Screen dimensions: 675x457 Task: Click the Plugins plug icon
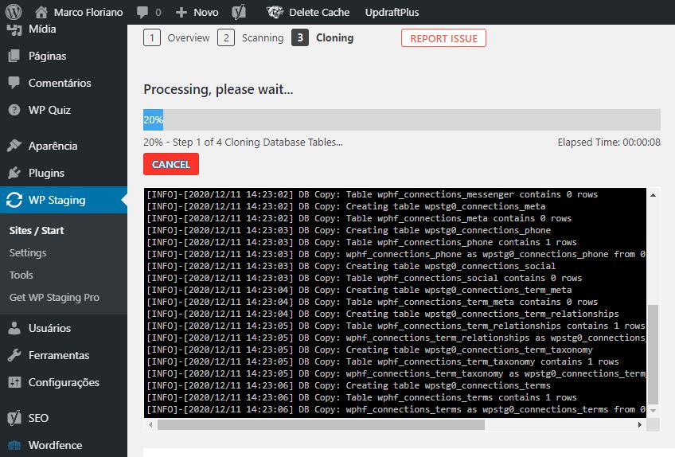tap(14, 173)
